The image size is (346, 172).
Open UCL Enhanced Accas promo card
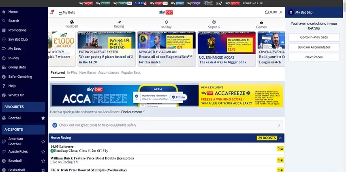(226, 49)
